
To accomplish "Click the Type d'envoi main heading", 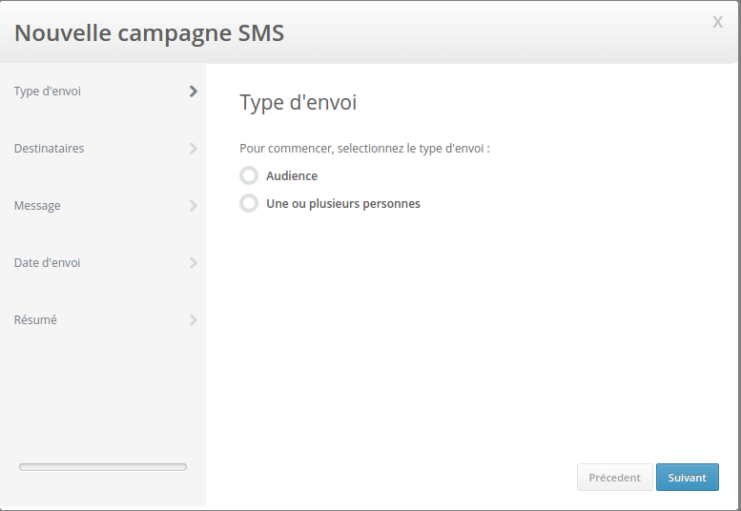I will 298,103.
